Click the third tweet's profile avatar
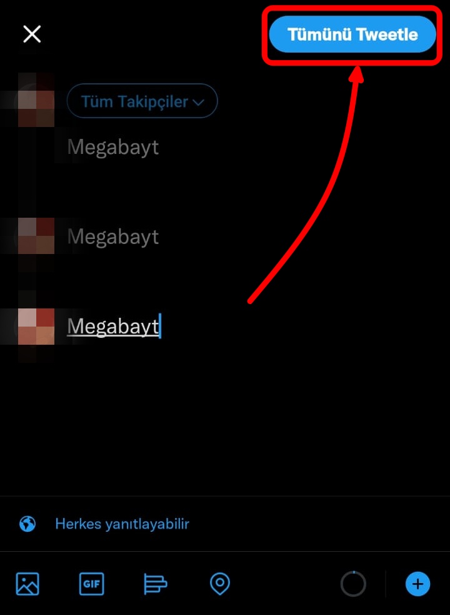450x615 pixels. point(36,327)
